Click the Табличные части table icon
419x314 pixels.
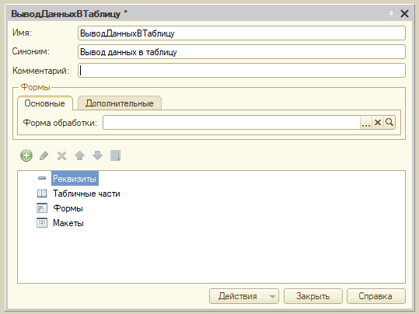point(42,193)
